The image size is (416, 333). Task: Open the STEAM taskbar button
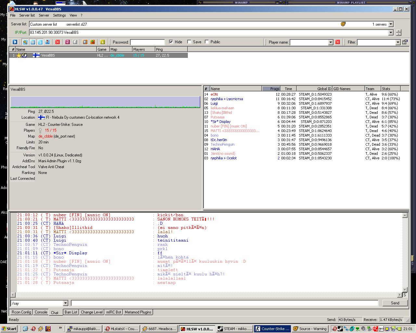(x=235, y=329)
